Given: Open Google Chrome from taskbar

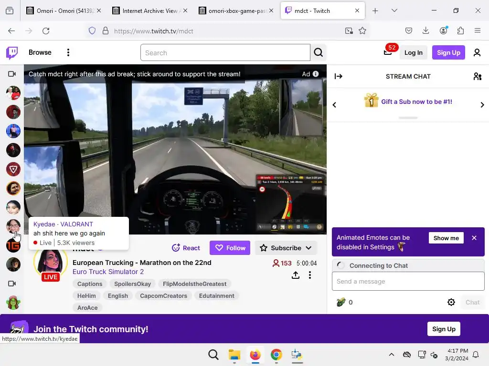Looking at the screenshot, I should point(276,355).
